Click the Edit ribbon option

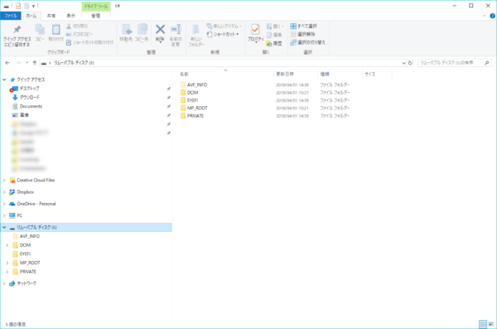click(x=274, y=35)
